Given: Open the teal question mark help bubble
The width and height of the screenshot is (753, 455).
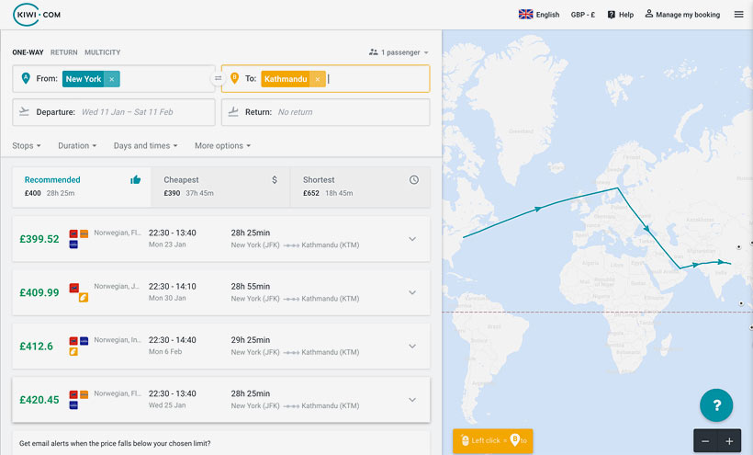Looking at the screenshot, I should pyautogui.click(x=716, y=405).
